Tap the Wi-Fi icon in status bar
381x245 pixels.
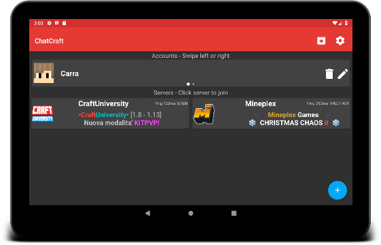(x=335, y=23)
